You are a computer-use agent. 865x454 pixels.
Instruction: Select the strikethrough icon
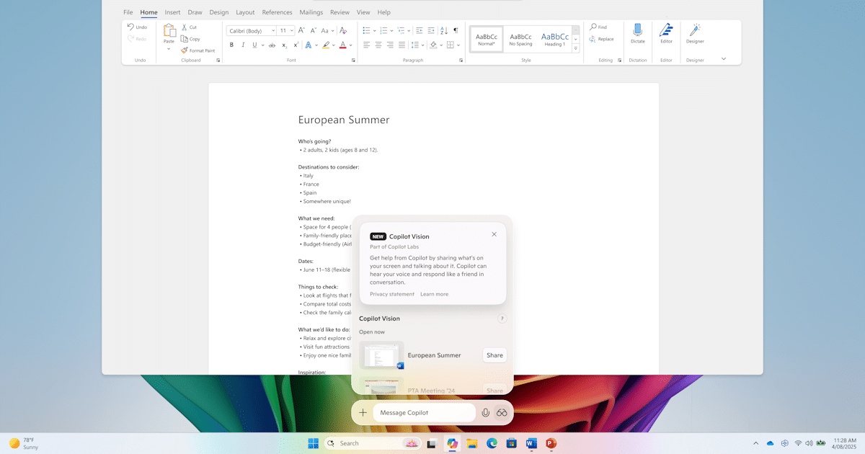(x=272, y=45)
